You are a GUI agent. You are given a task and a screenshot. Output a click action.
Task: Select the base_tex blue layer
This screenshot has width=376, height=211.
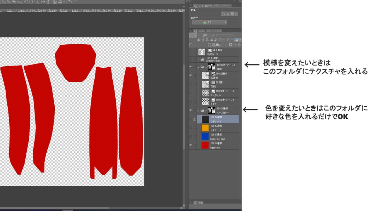pos(218,137)
